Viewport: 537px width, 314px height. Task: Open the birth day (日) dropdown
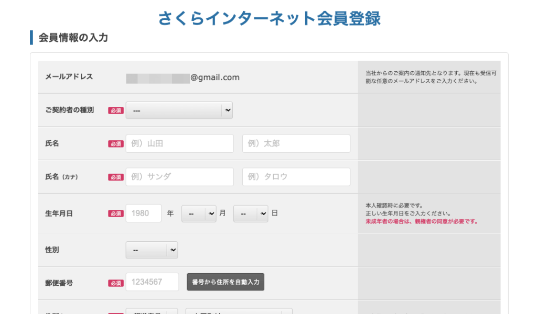click(x=251, y=214)
